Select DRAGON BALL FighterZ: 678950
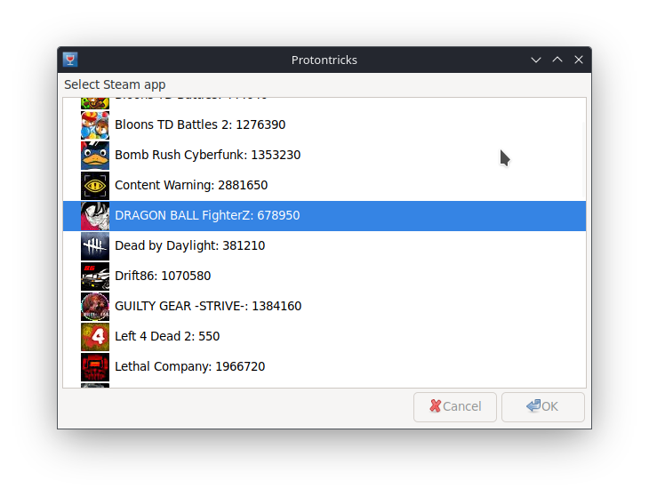The width and height of the screenshot is (649, 497). coord(324,215)
